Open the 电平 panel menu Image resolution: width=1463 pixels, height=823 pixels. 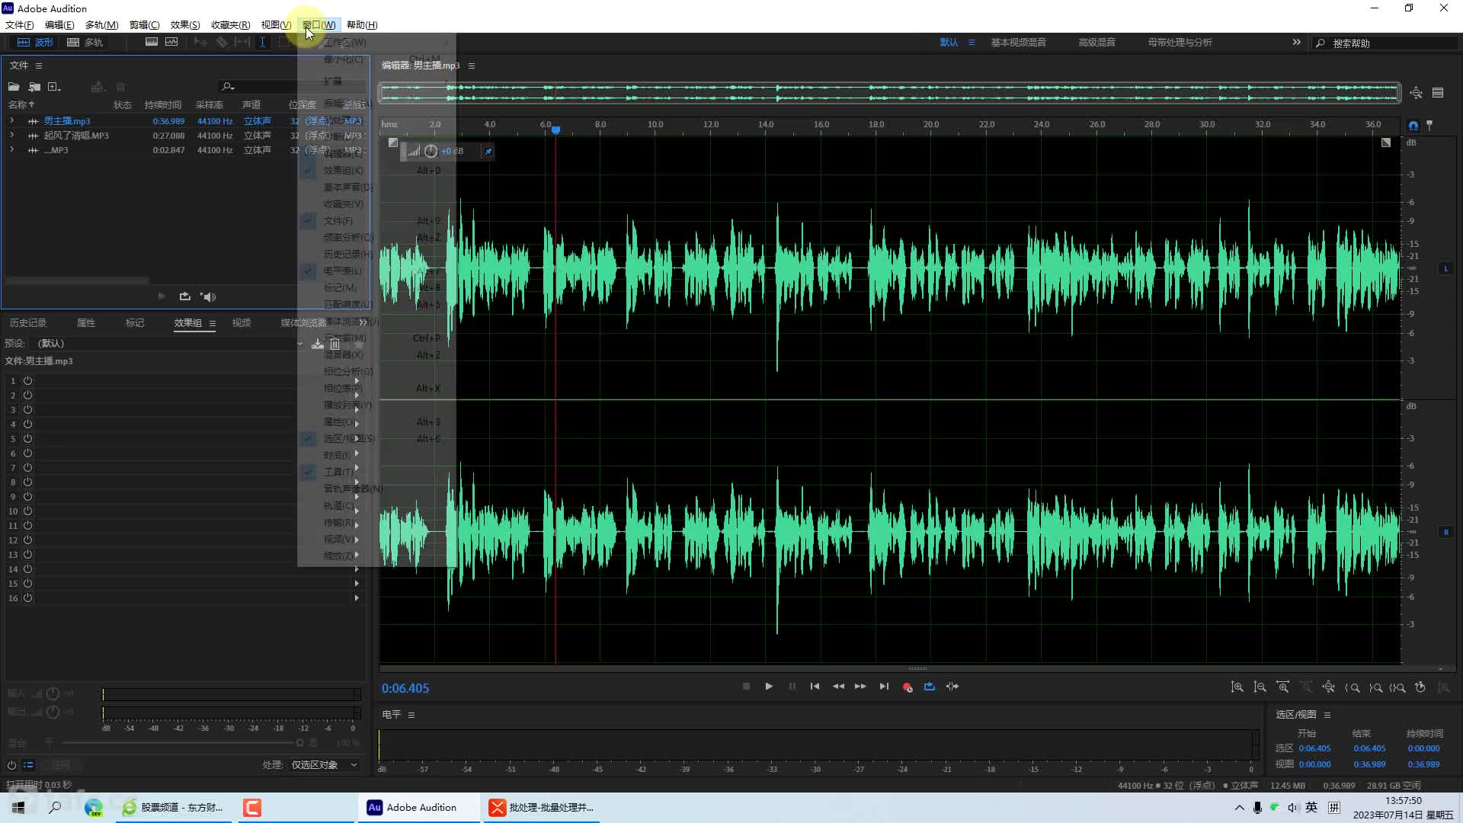coord(411,715)
